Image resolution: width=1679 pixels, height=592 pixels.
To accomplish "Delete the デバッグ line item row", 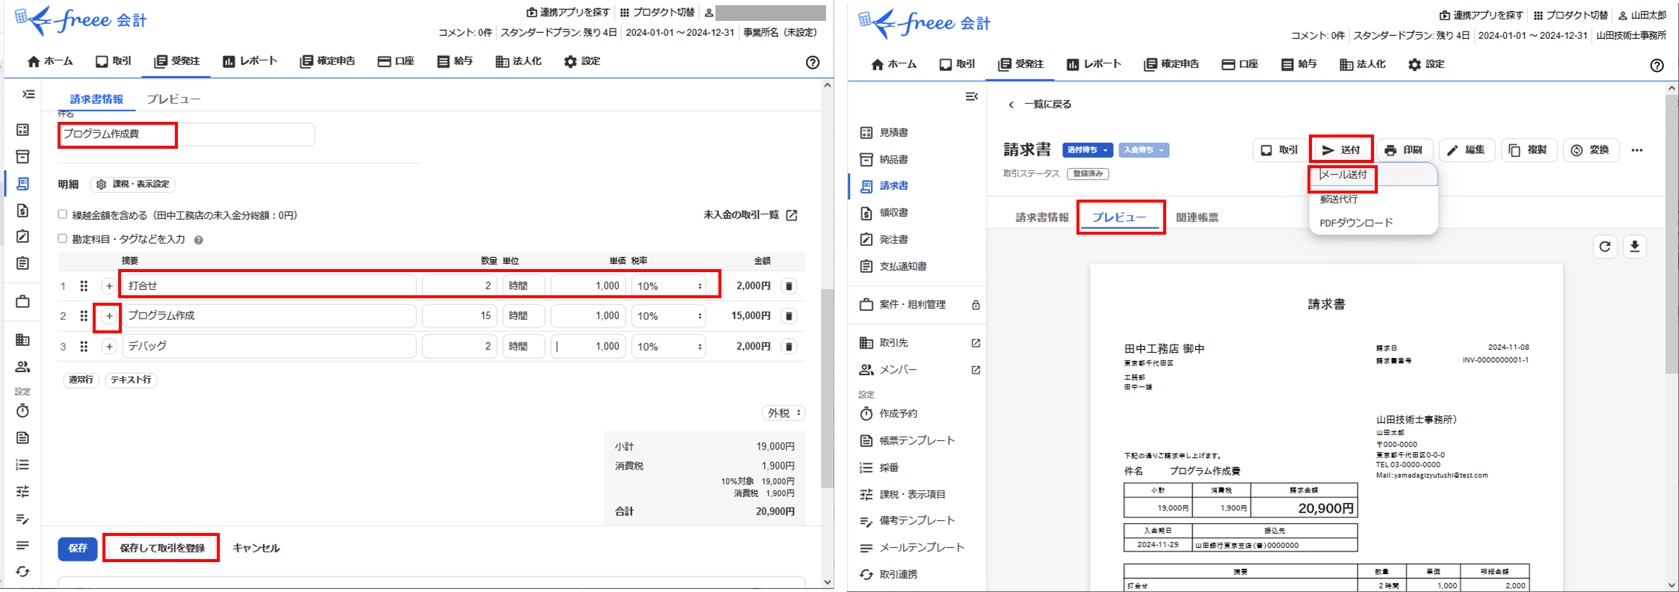I will 789,346.
